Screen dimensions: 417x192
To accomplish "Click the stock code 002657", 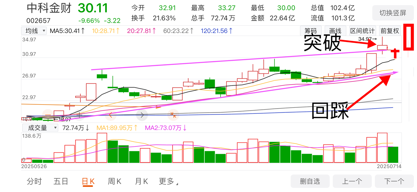I will (38, 20).
